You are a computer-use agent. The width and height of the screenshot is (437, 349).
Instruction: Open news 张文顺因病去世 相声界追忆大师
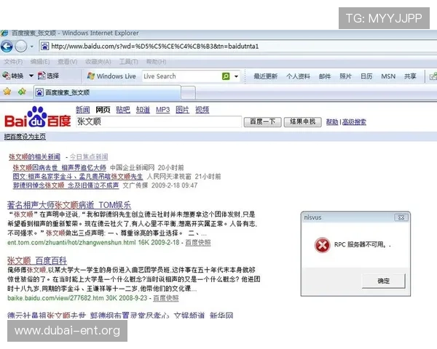[x=60, y=167]
